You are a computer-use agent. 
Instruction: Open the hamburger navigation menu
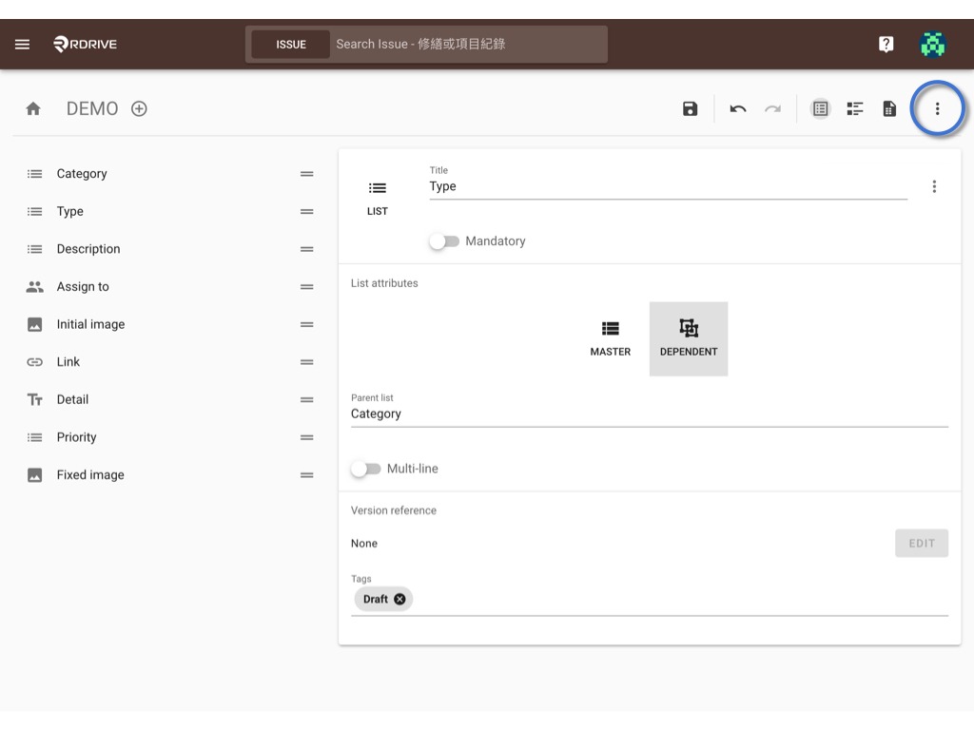[23, 44]
